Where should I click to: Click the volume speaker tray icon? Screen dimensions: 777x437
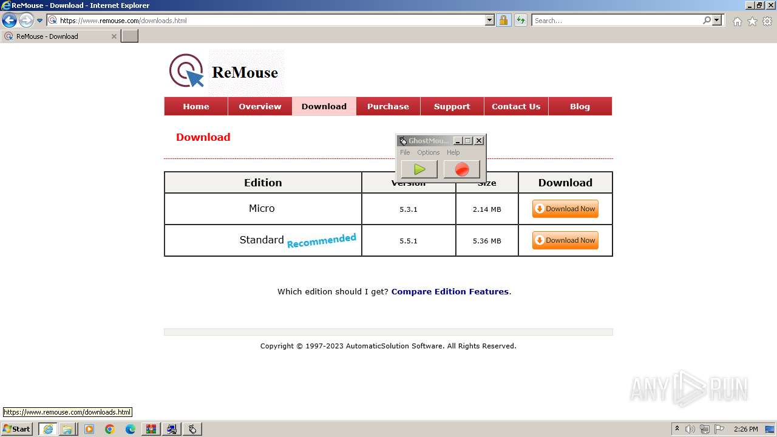[690, 429]
